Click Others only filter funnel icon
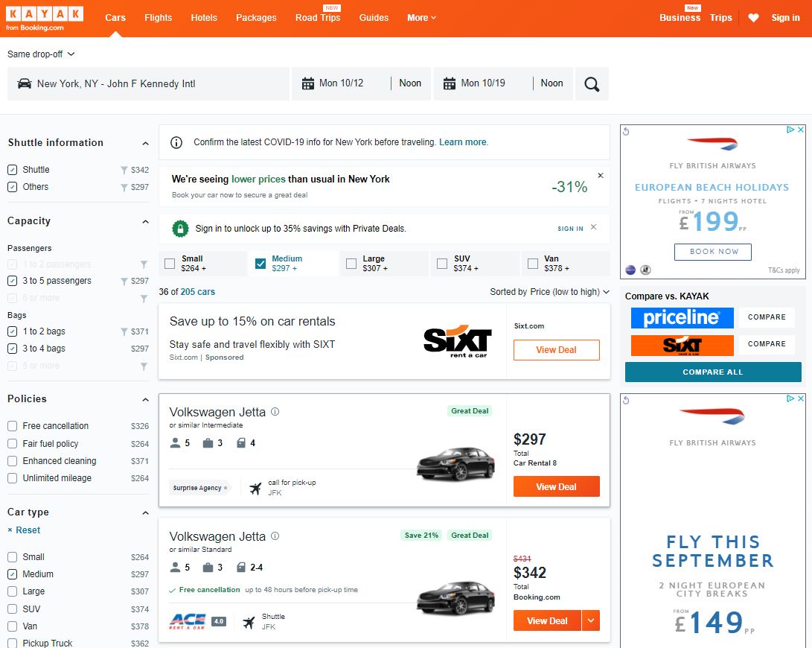Viewport: 812px width, 648px height. pyautogui.click(x=124, y=187)
